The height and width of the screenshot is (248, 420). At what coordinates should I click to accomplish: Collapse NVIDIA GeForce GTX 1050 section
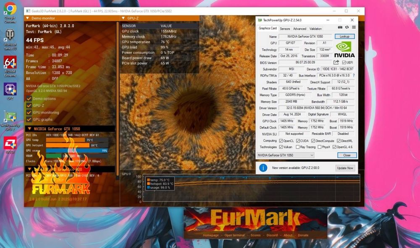coord(29,129)
